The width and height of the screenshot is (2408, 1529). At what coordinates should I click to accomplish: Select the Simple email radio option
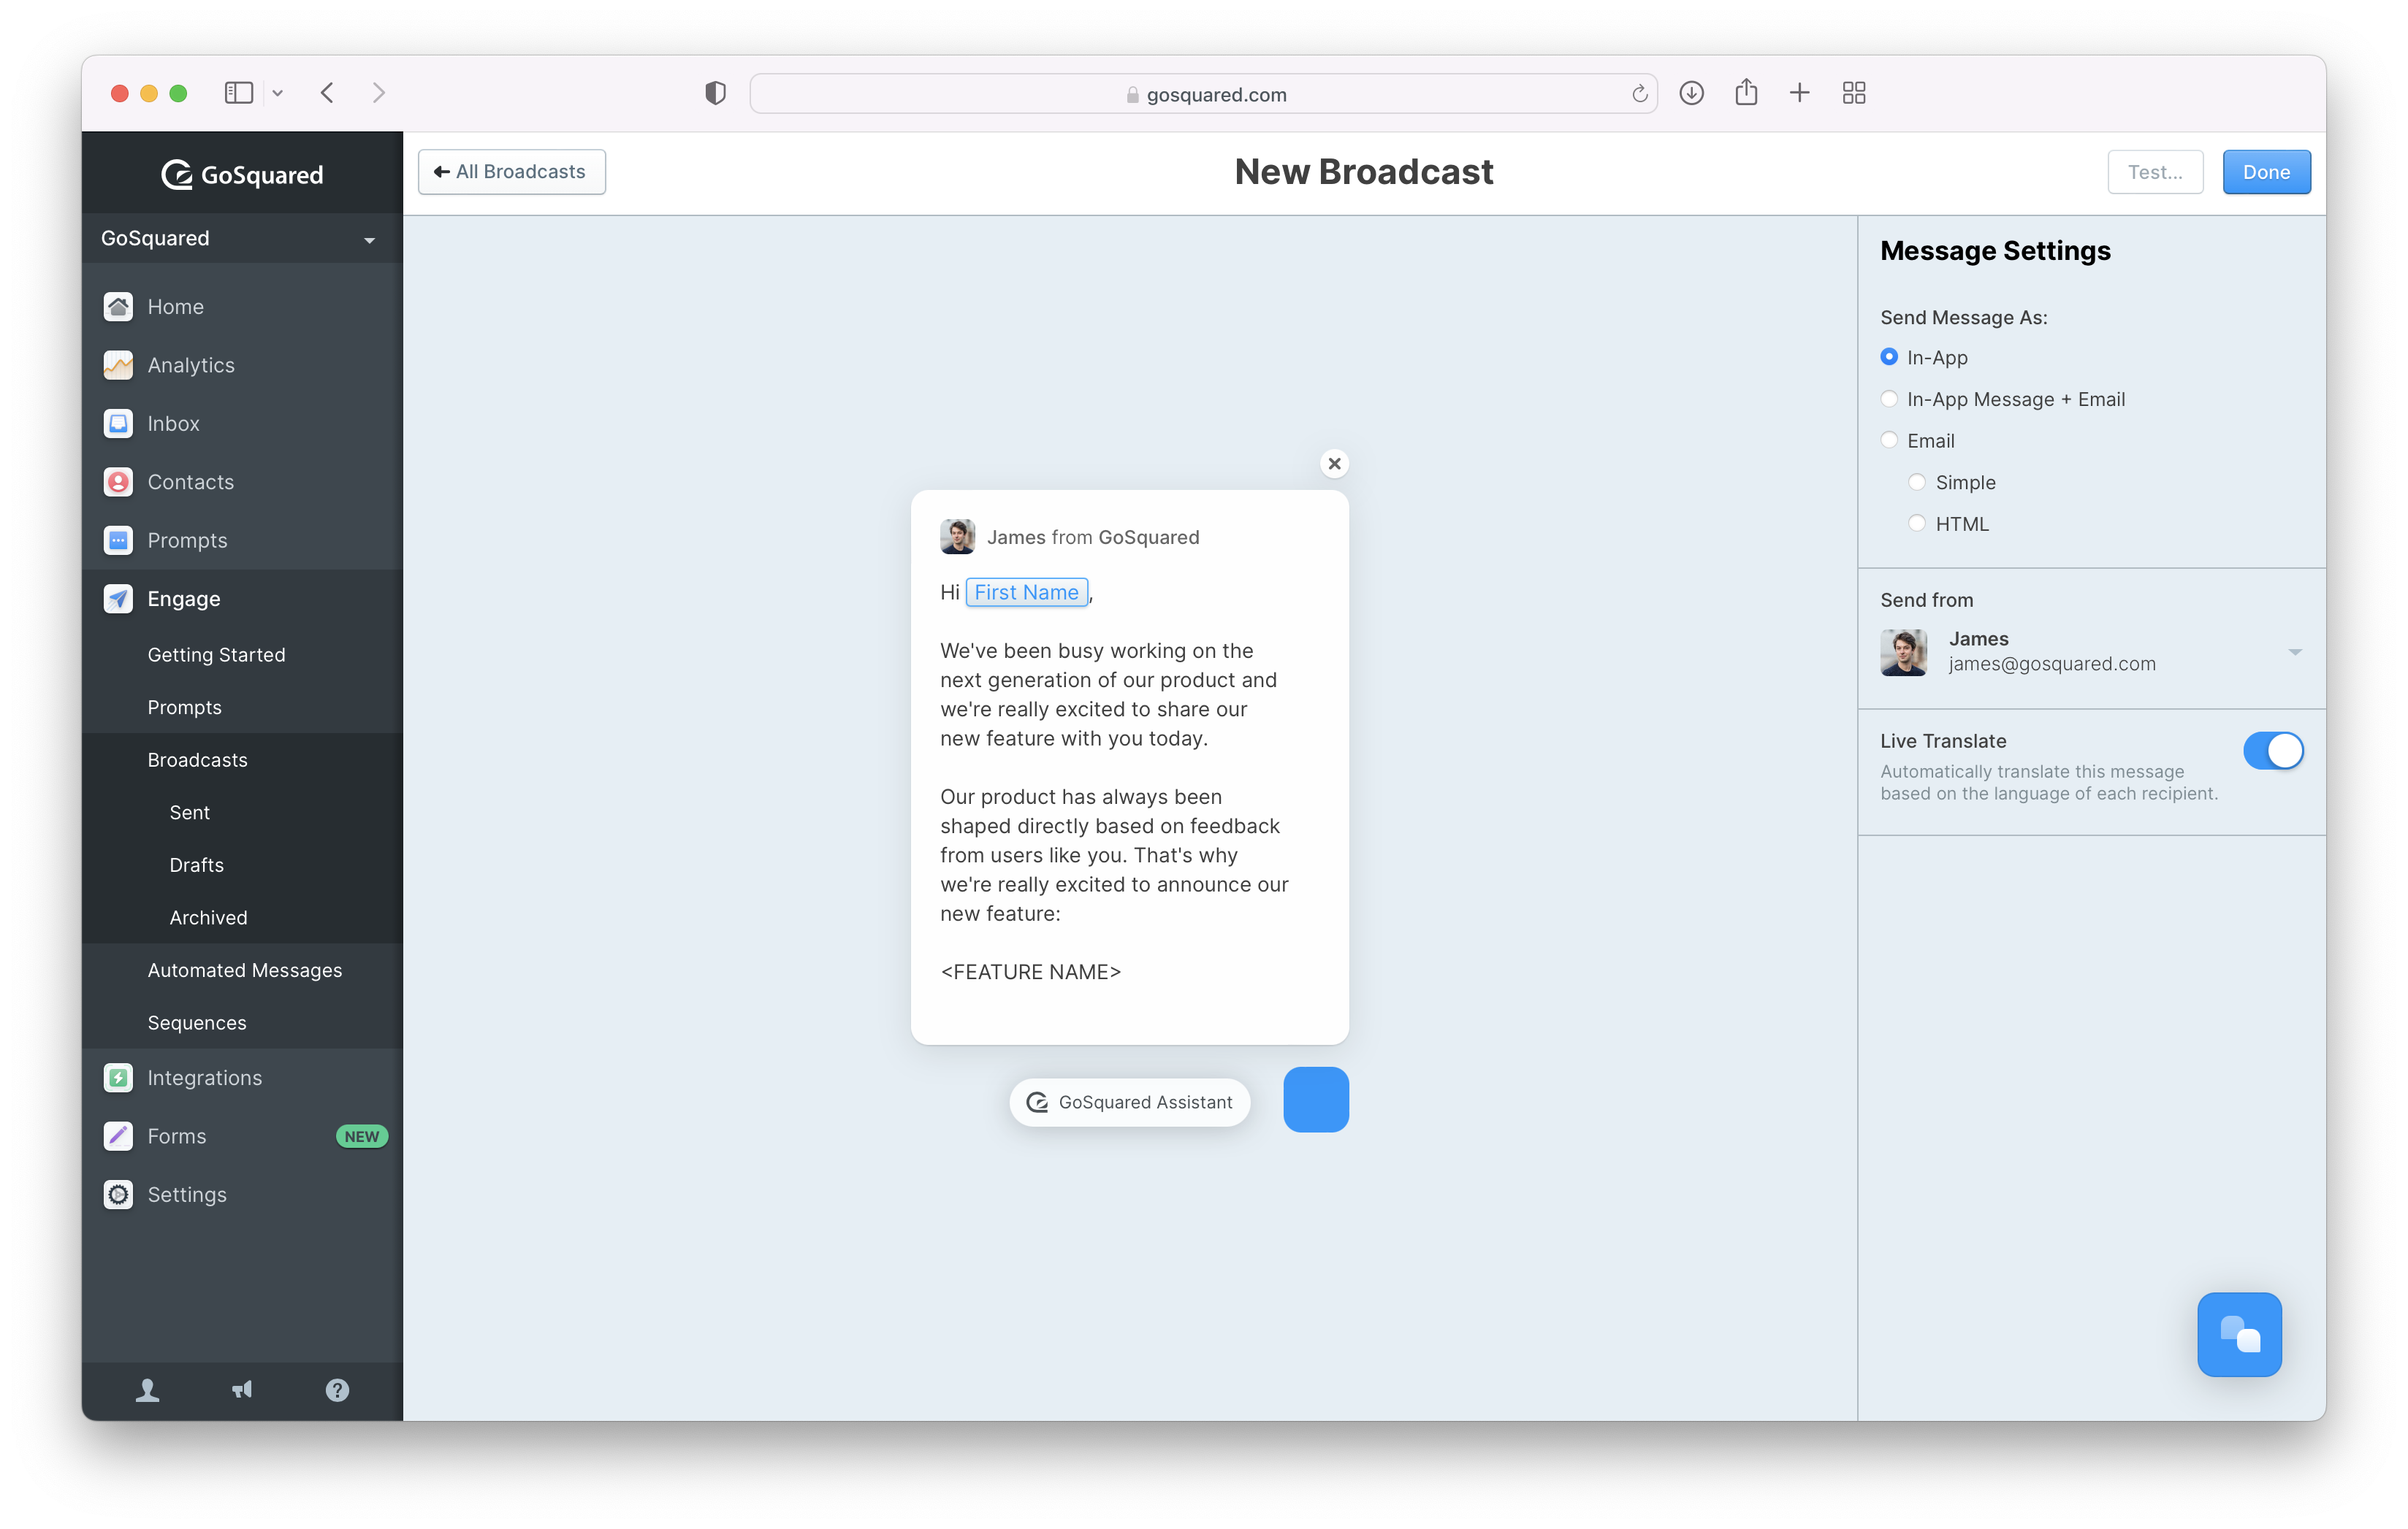pyautogui.click(x=1917, y=482)
